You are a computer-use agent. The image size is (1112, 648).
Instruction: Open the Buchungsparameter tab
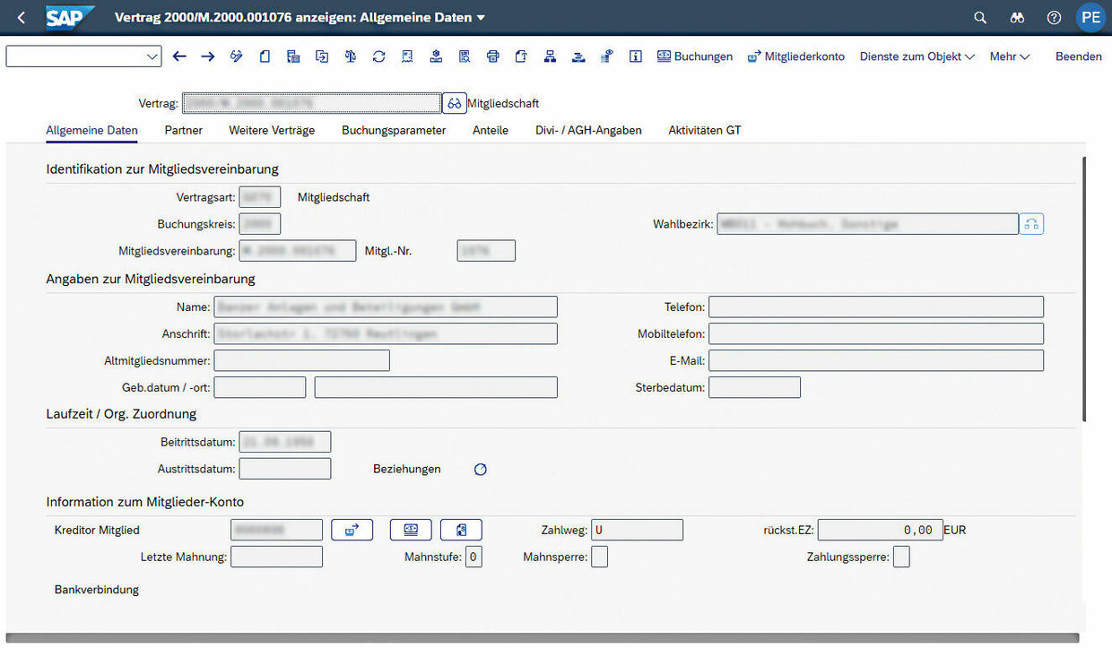coord(394,130)
